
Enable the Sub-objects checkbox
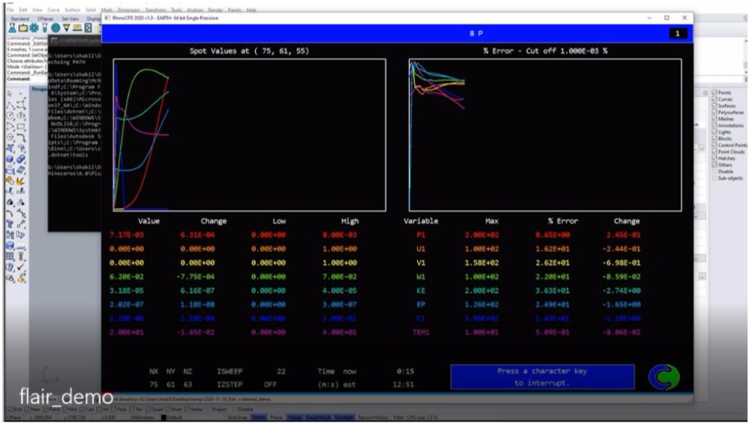click(x=714, y=178)
